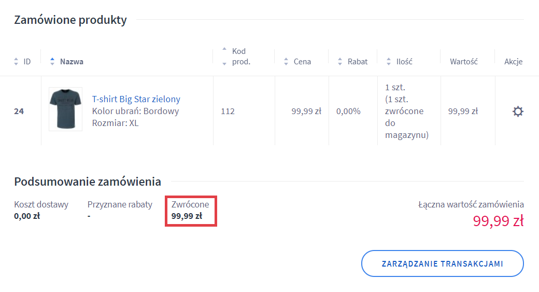Click the Zarządzanie transakcjami button
Image resolution: width=539 pixels, height=292 pixels.
point(442,263)
